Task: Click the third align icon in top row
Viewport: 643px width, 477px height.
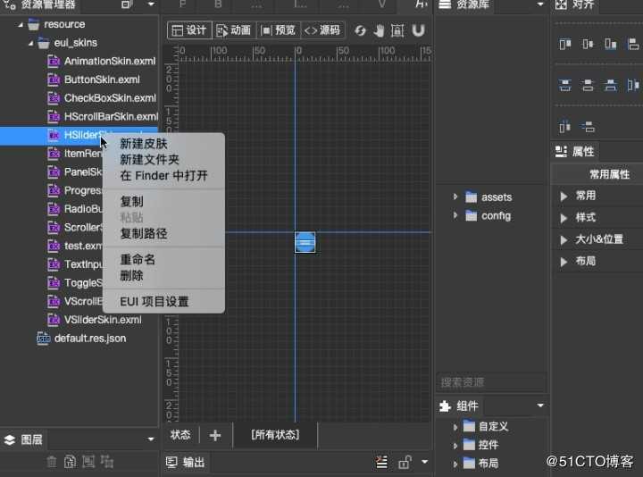Action: pos(610,44)
